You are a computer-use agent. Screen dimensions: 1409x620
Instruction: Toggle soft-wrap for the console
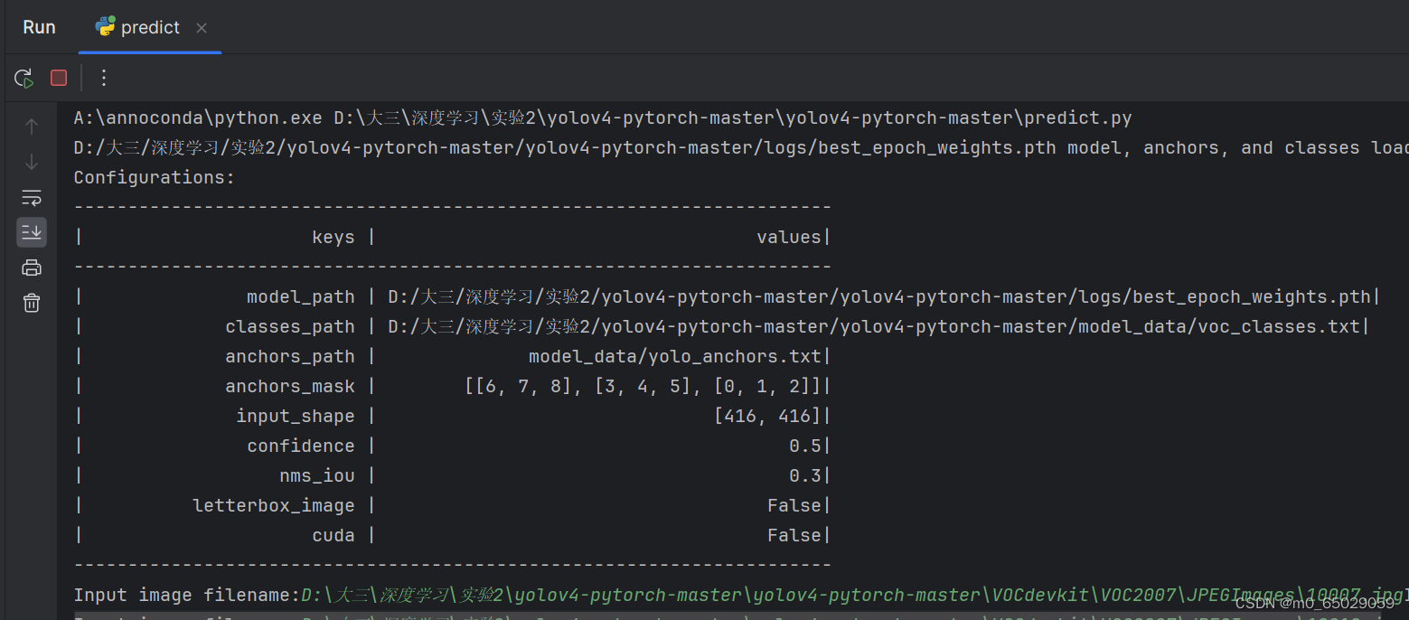(x=32, y=197)
